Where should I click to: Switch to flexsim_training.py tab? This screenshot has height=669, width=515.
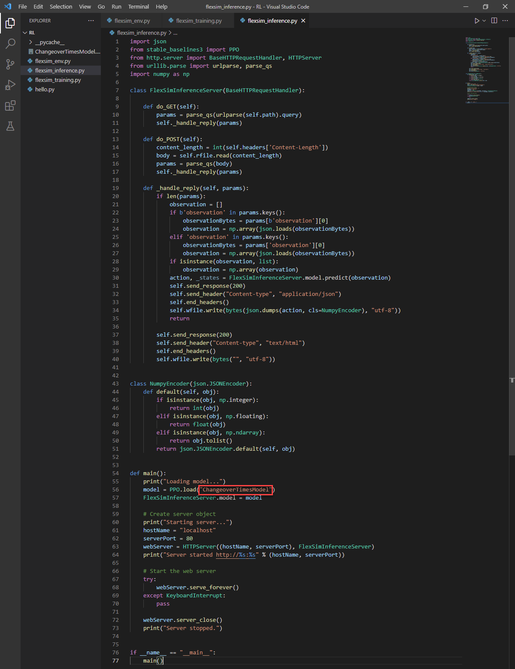click(198, 21)
